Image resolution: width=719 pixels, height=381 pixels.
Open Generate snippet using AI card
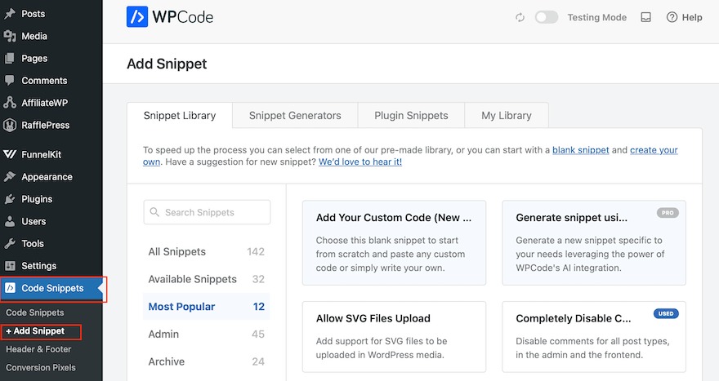[594, 242]
